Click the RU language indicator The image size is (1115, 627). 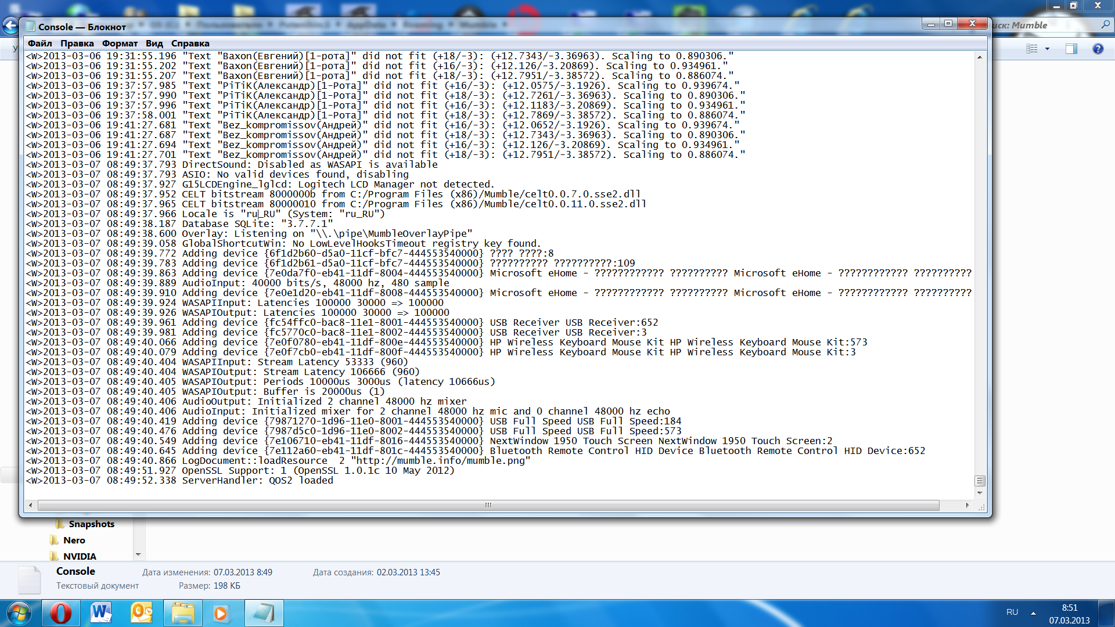(x=1012, y=612)
